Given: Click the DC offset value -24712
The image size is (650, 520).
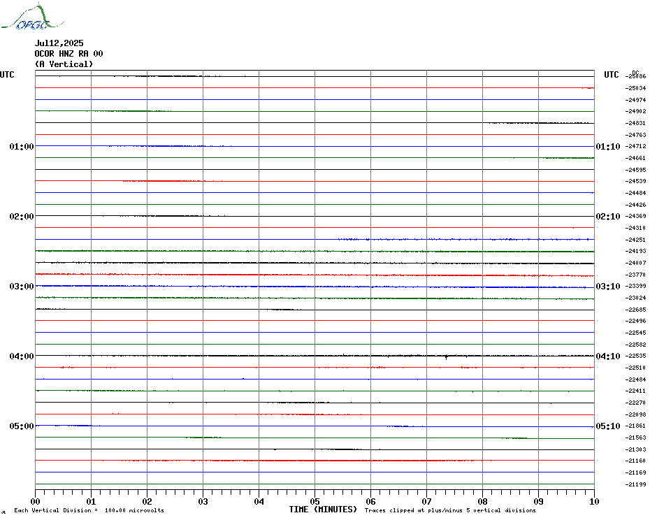Looking at the screenshot, I should 635,146.
